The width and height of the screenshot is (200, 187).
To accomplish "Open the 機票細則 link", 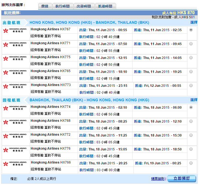I will click(x=158, y=179).
